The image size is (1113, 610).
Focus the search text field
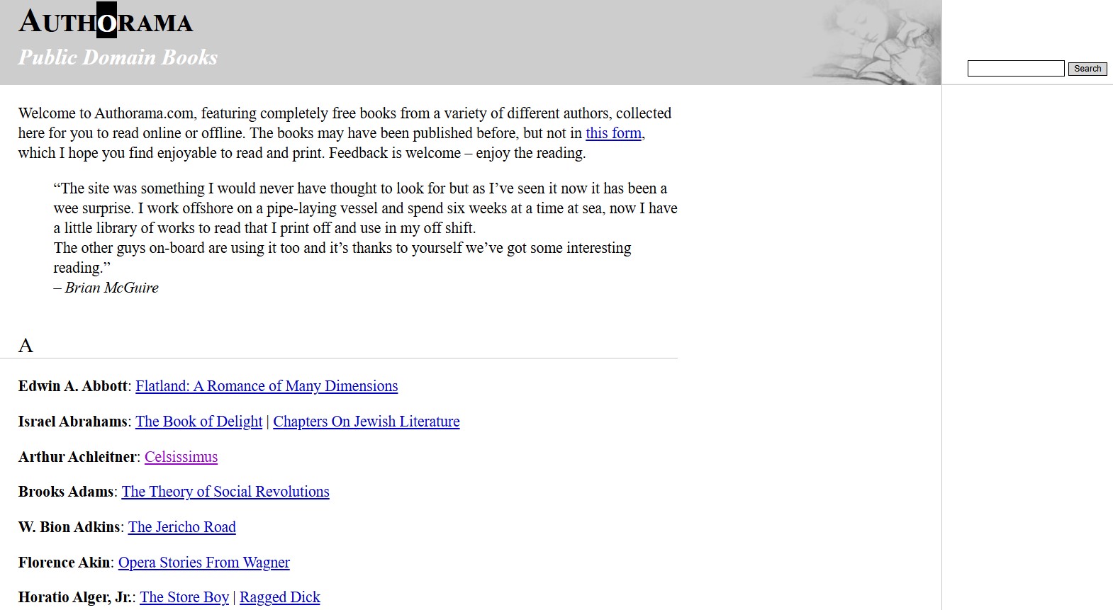point(1016,69)
